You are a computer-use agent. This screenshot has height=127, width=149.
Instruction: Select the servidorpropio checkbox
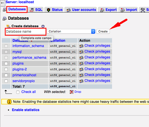6,81
